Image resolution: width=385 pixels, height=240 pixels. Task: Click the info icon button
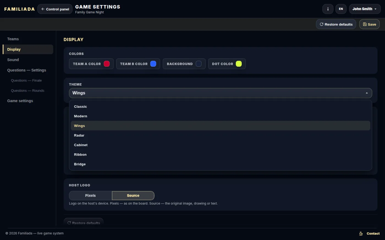click(x=328, y=9)
